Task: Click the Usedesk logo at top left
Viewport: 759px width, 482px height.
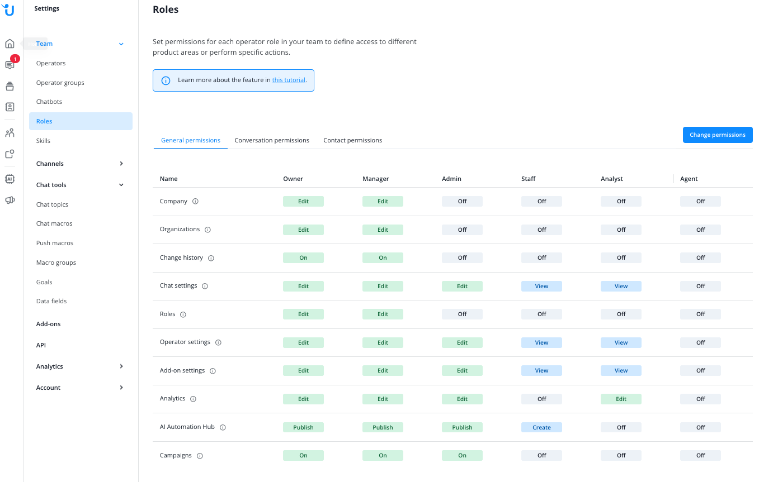Action: 9,9
